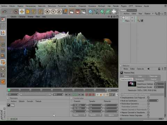Click the layout view icon in left palette
Image resolution: width=167 pixels, height=125 pixels.
coord(3,19)
